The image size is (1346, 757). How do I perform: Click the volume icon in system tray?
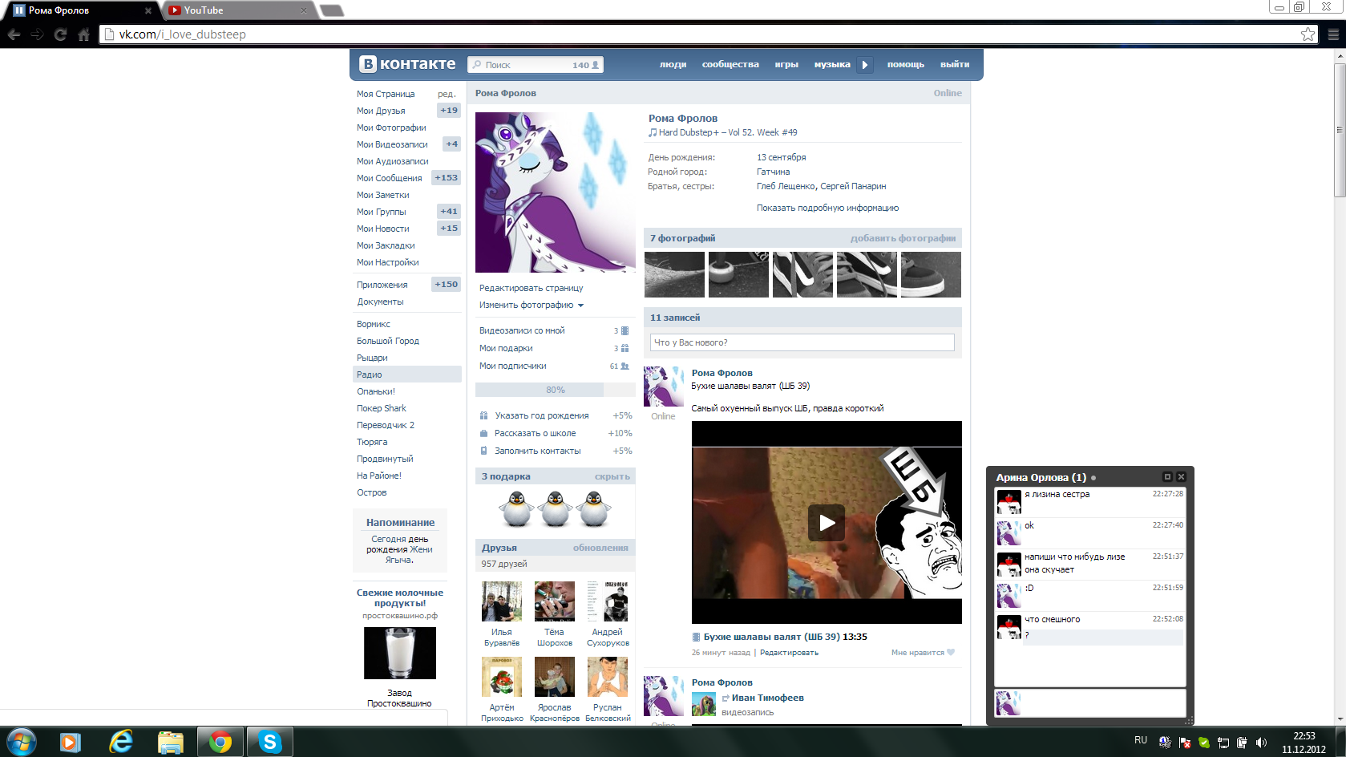(x=1261, y=743)
